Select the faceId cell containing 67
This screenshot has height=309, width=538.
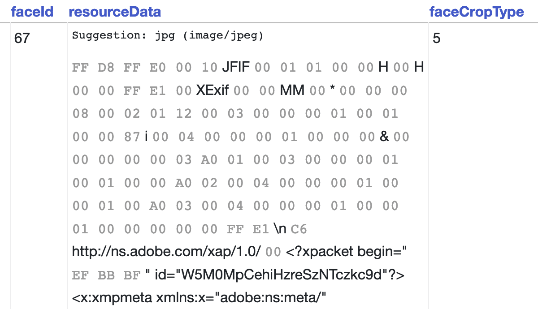pos(22,39)
